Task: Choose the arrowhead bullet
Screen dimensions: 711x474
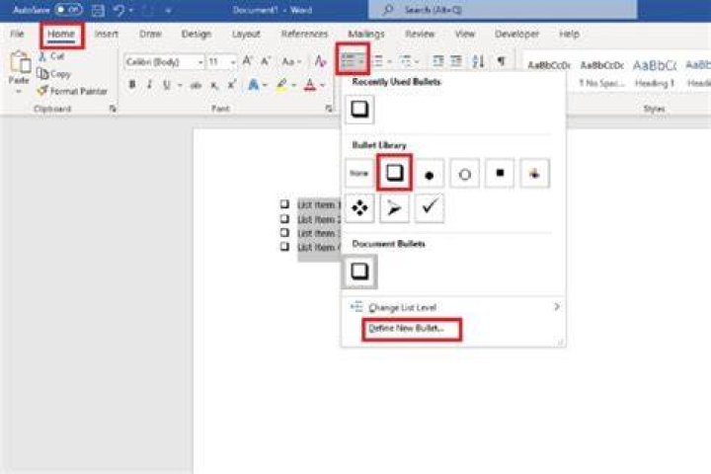Action: point(394,208)
